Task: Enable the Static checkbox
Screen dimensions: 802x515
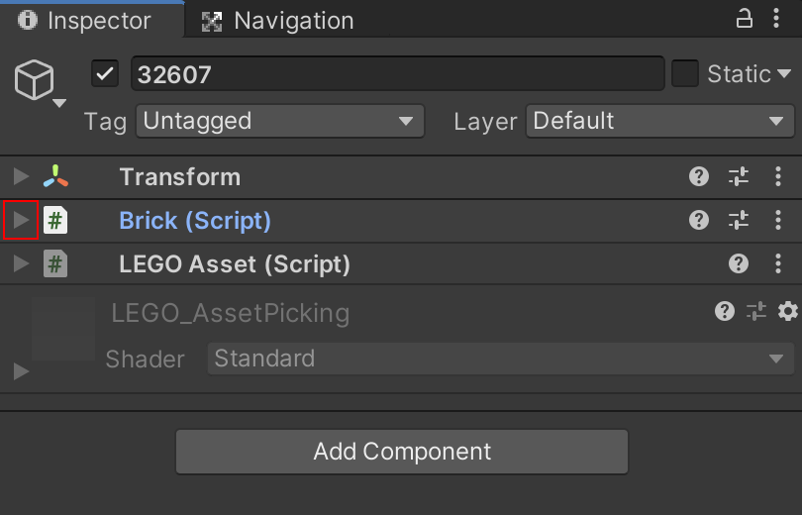Action: coord(685,73)
